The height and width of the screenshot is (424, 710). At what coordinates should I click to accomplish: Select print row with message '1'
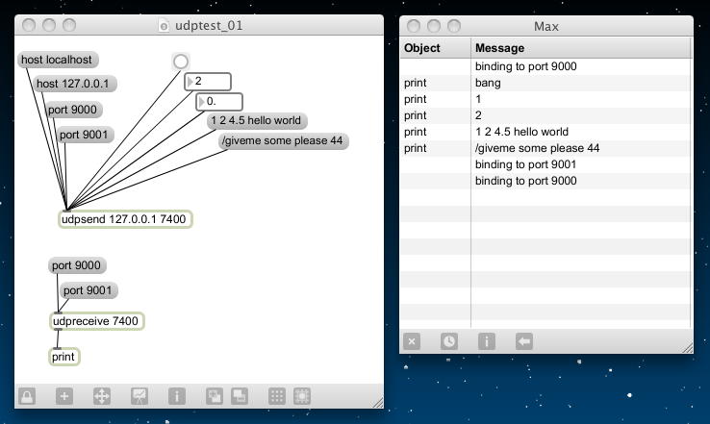545,99
